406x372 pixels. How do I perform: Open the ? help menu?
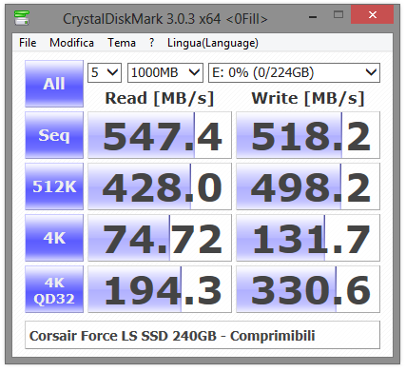tap(152, 43)
